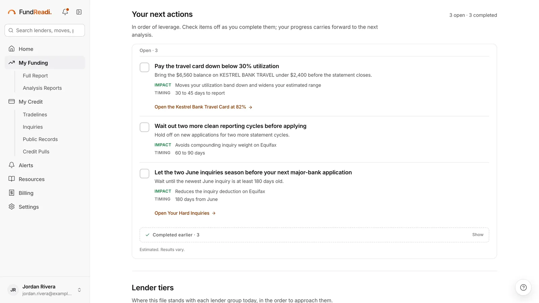Open Billing page
This screenshot has width=539, height=303.
[x=45, y=193]
